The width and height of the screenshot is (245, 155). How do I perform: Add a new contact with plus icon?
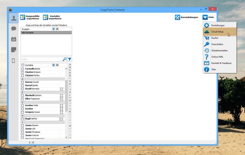click(54, 65)
